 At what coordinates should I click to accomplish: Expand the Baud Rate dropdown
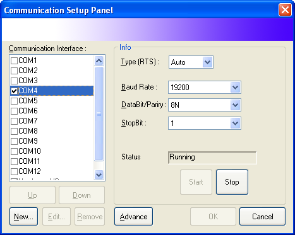point(235,87)
